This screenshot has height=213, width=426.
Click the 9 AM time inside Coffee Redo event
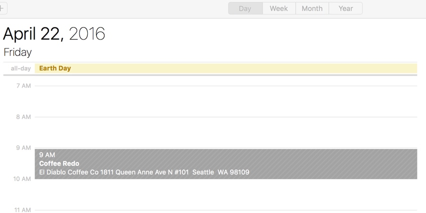coord(47,155)
